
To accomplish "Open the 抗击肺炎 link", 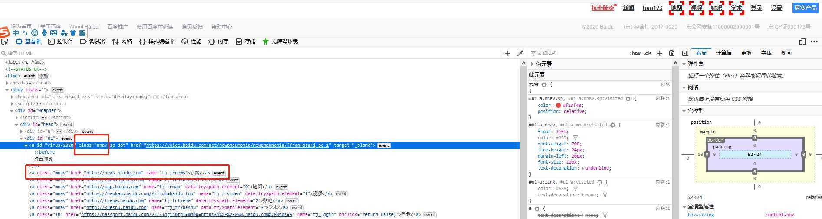I will click(603, 8).
